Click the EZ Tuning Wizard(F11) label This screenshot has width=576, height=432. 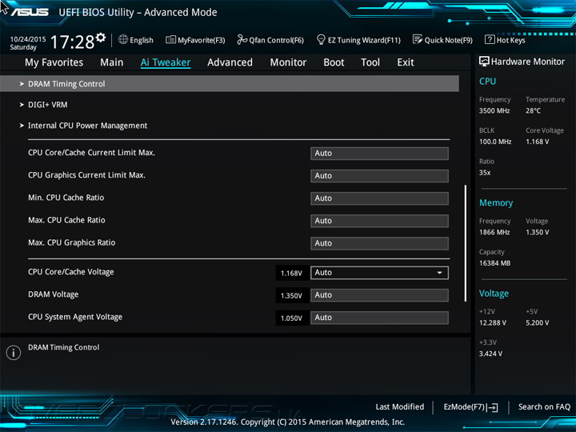point(364,40)
